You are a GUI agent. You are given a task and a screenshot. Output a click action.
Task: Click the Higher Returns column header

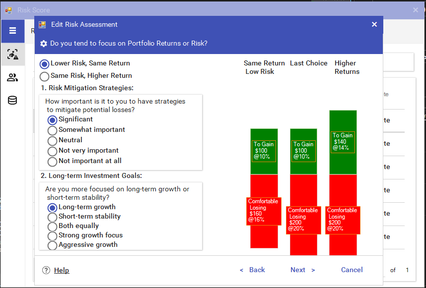pyautogui.click(x=347, y=67)
